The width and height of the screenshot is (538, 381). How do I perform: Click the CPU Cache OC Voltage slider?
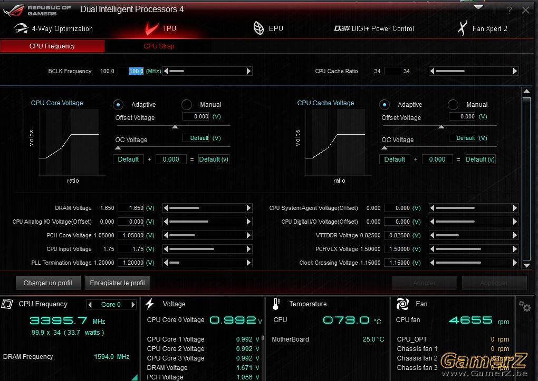(x=439, y=147)
